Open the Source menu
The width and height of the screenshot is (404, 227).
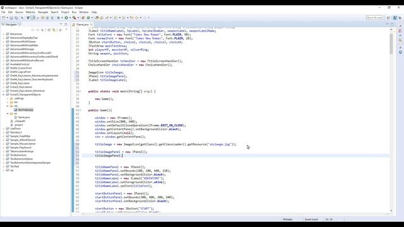19,12
